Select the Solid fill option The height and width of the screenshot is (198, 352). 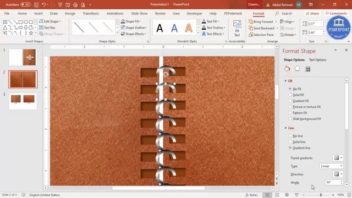(296, 95)
